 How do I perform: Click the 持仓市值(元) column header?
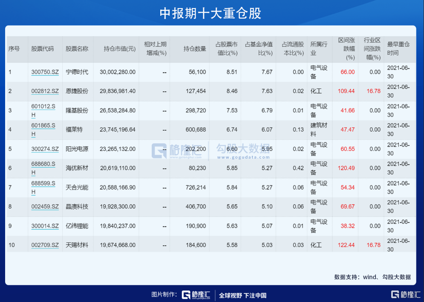119,49
